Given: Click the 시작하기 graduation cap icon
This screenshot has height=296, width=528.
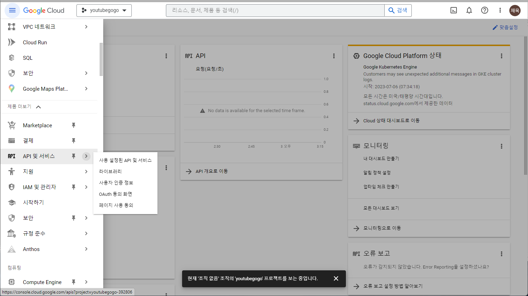Looking at the screenshot, I should [x=12, y=202].
